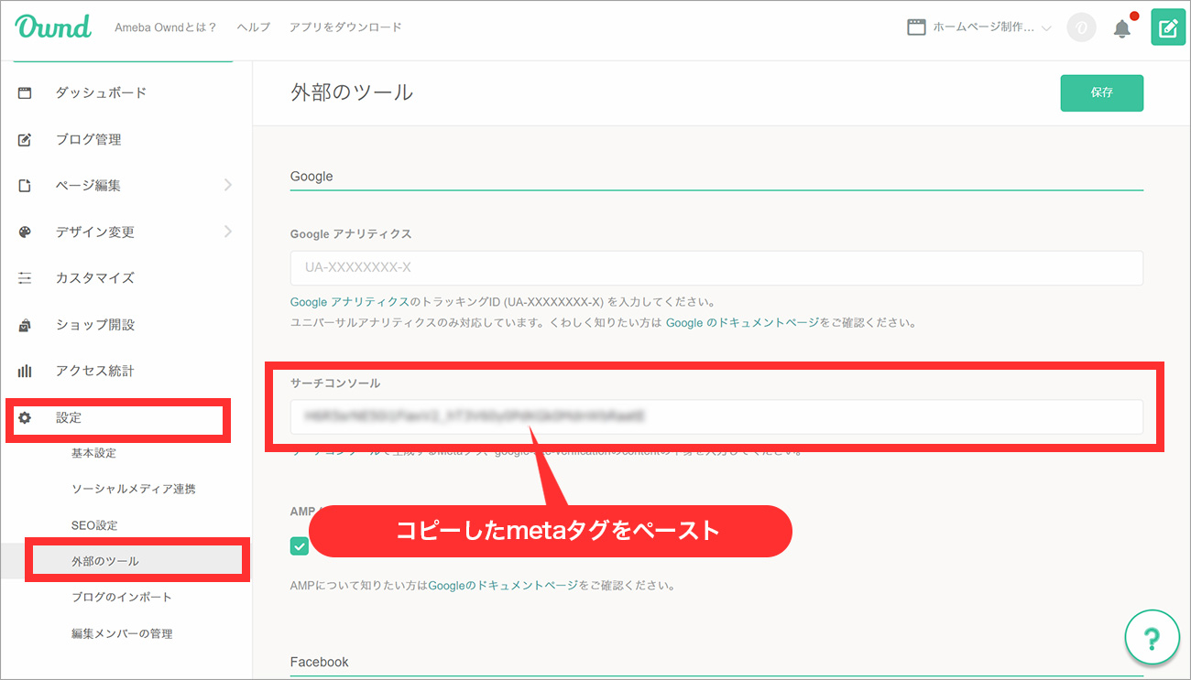Open ブログのインポート submenu item
Image resolution: width=1191 pixels, height=680 pixels.
121,597
